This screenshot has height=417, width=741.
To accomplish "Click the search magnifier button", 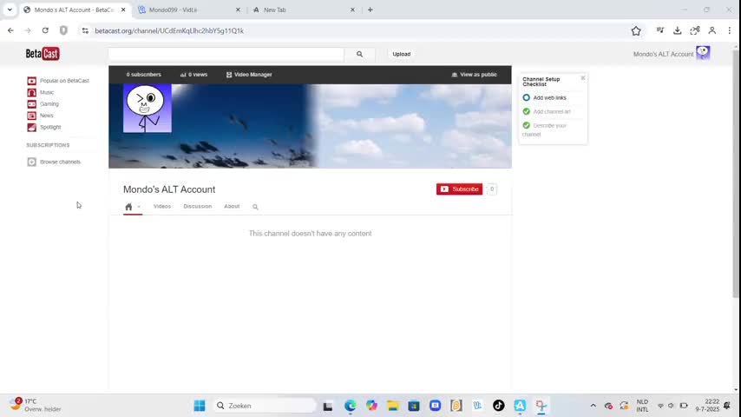I will tap(359, 54).
